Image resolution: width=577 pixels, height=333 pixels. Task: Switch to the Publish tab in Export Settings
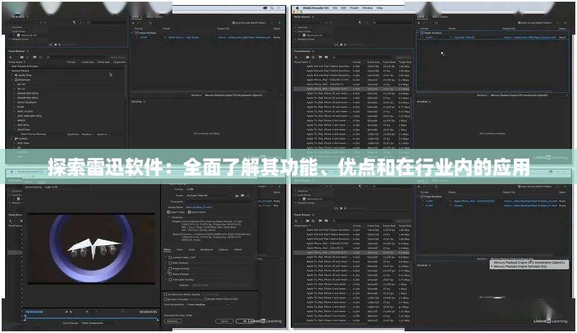(238, 249)
